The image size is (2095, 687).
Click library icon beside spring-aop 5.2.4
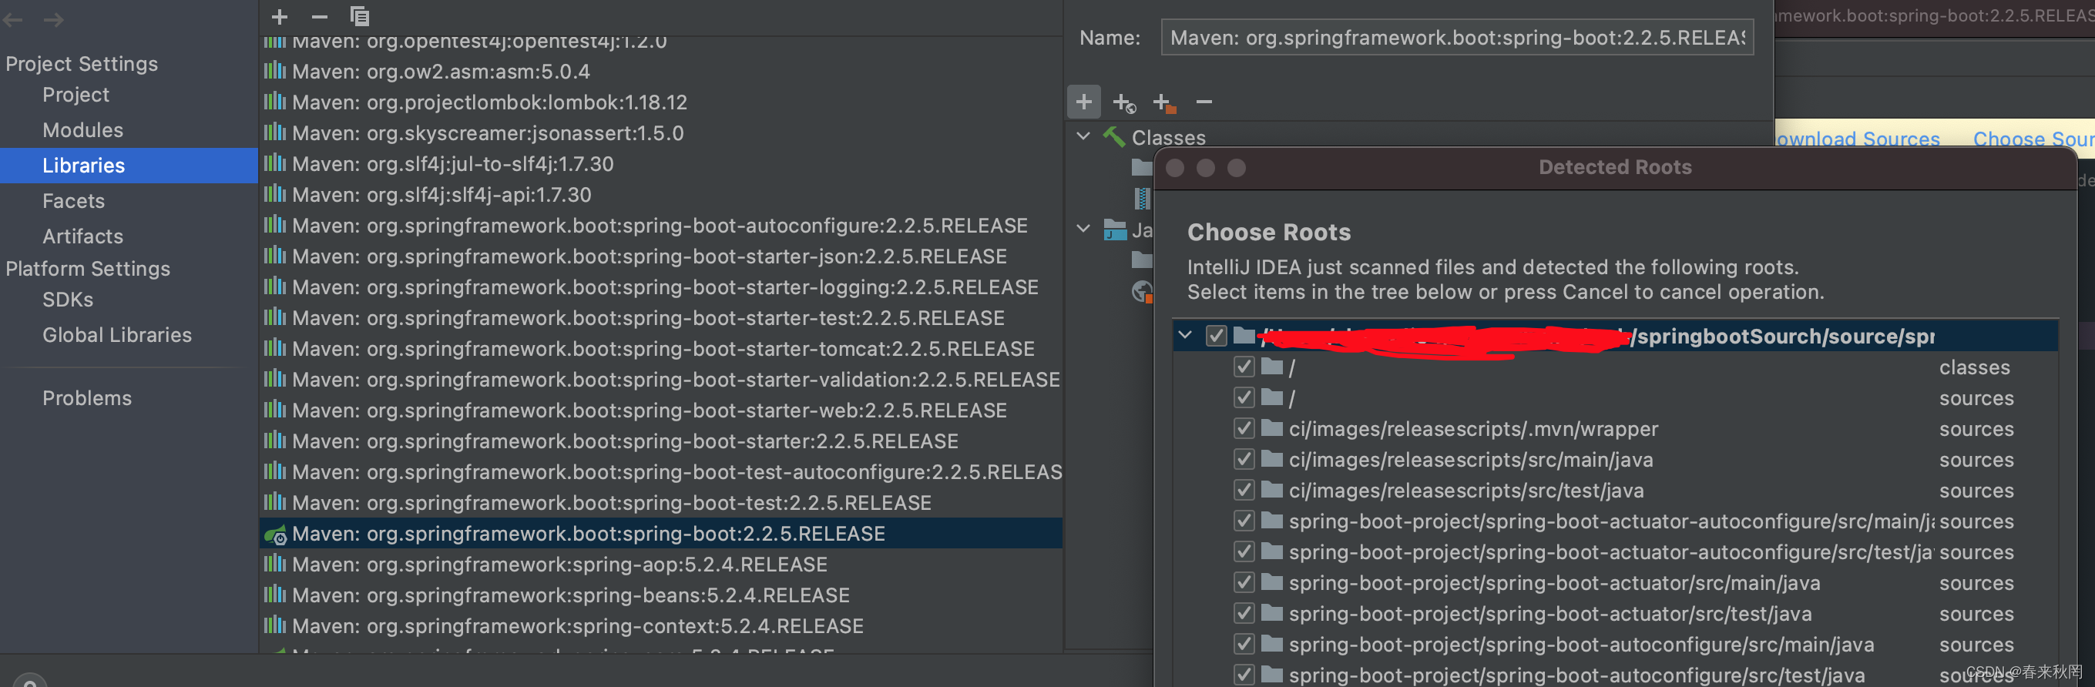[x=275, y=564]
